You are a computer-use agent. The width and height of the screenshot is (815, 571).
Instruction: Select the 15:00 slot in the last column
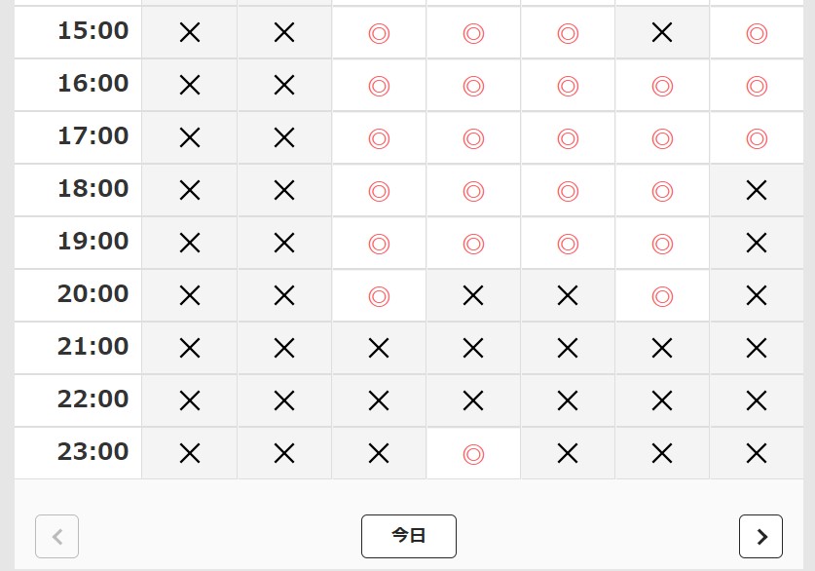(757, 33)
